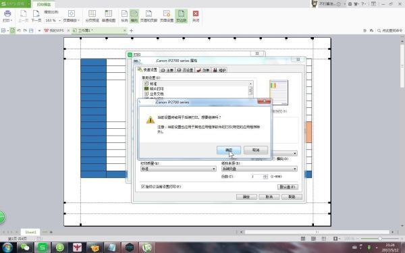Image resolution: width=405 pixels, height=253 pixels.
Task: Click the find command (点此查找命令) search box
Action: 389,30
